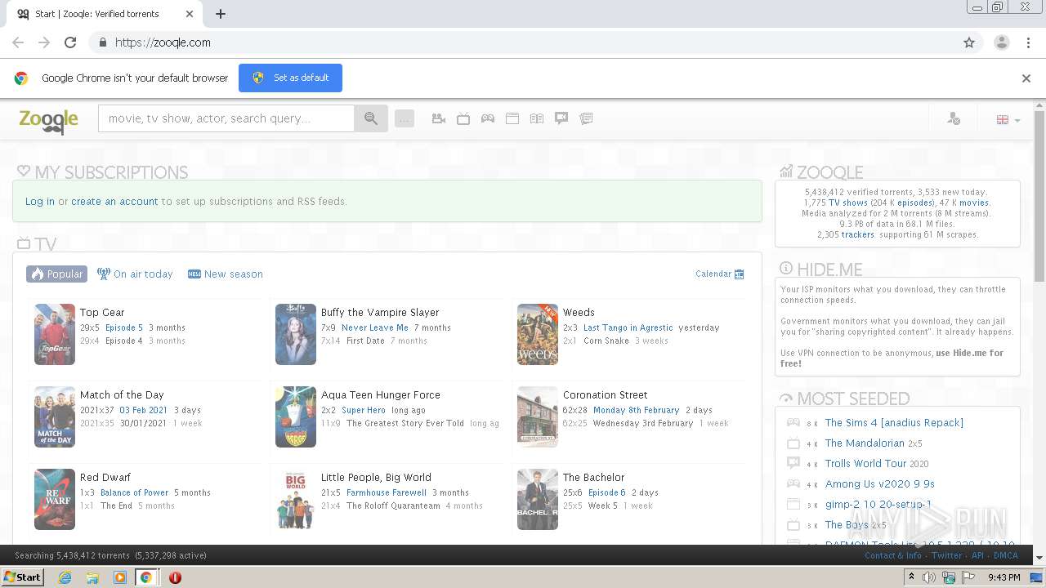Open the anime speech-bubble category icon

[561, 118]
